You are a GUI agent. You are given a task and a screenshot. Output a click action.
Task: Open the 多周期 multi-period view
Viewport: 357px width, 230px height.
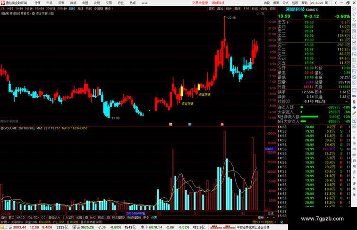click(x=98, y=9)
